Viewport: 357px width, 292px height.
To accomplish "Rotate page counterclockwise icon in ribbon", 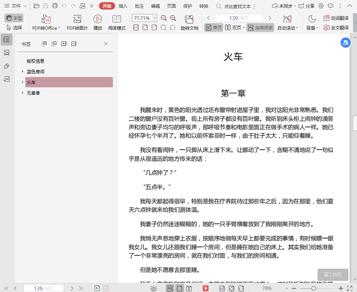I will (173, 28).
